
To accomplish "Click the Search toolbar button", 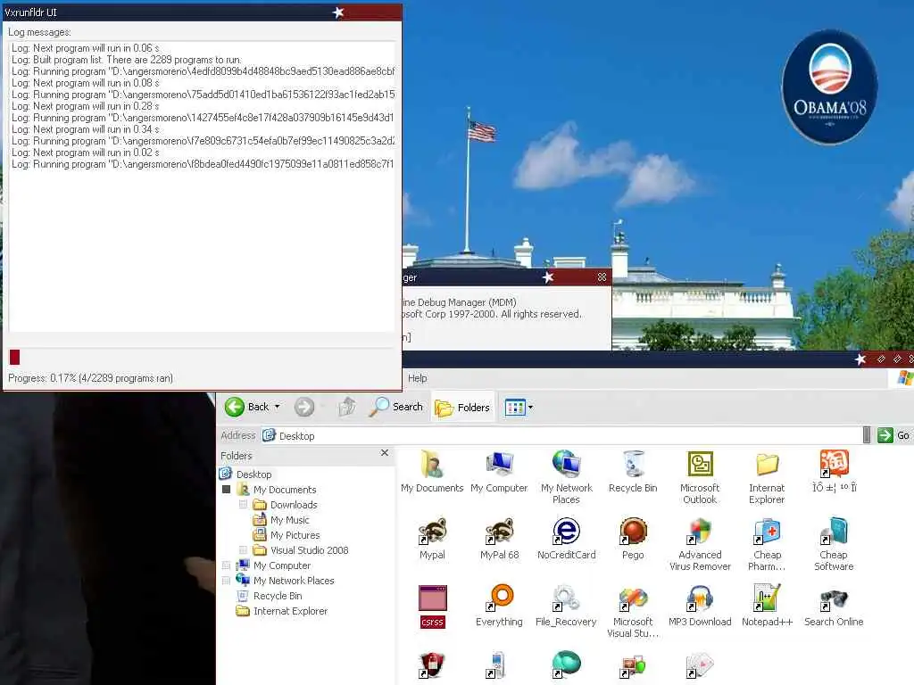I will click(396, 407).
